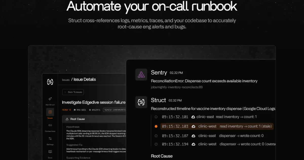Click the Supporting Evidence heading
The height and width of the screenshot is (160, 304).
pyautogui.click(x=78, y=158)
